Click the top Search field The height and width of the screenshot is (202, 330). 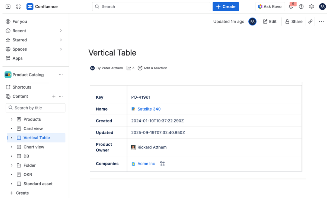pos(151,6)
